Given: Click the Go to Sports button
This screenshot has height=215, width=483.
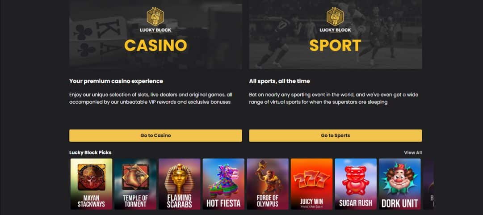Looking at the screenshot, I should tap(336, 135).
